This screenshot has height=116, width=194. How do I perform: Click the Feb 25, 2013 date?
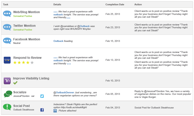(113, 14)
